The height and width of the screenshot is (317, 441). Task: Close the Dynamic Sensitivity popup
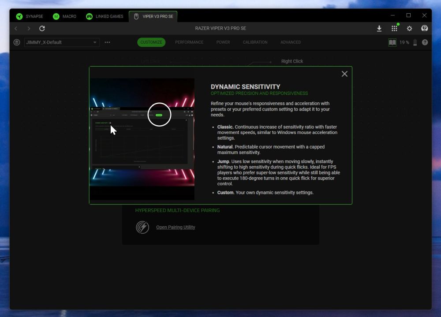344,74
